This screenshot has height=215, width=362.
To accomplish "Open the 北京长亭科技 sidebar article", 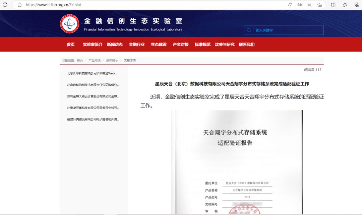I will [92, 73].
